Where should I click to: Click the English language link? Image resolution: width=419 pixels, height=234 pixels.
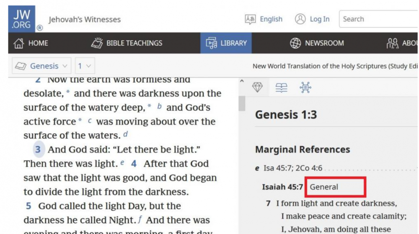[271, 19]
